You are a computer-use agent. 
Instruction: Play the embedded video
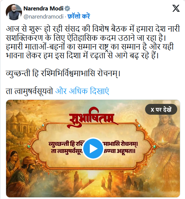[x=93, y=148]
